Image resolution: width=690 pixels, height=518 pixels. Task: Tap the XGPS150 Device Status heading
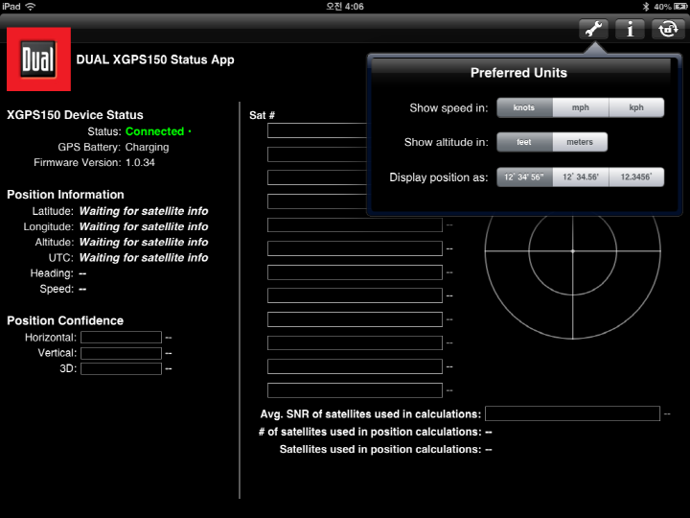(x=75, y=115)
